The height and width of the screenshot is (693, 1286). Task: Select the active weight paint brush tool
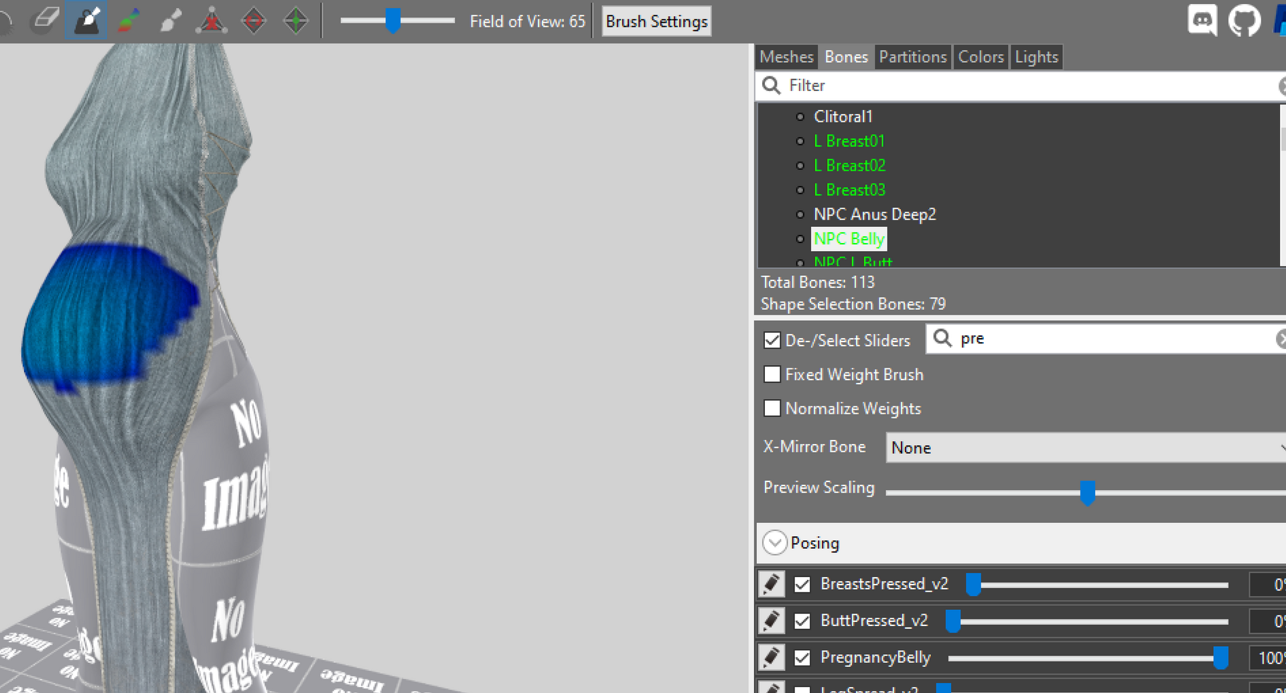click(86, 20)
